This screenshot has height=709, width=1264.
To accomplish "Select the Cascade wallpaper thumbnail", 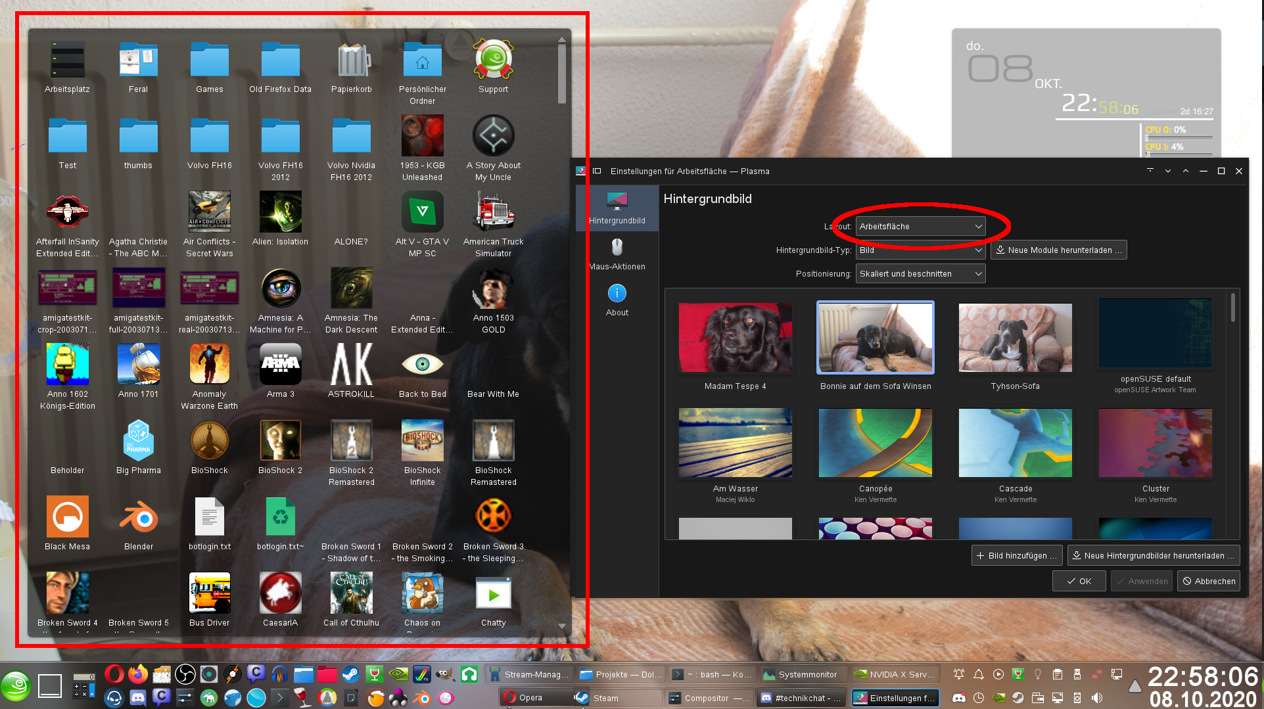I will tap(1015, 443).
